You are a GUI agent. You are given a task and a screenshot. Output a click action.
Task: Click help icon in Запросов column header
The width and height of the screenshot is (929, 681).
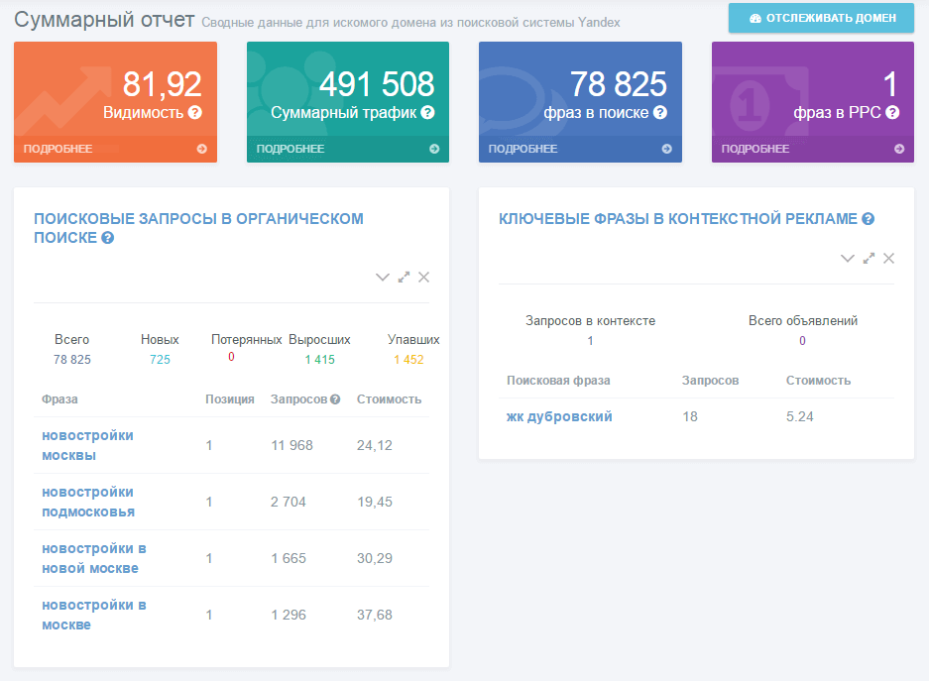coord(335,399)
